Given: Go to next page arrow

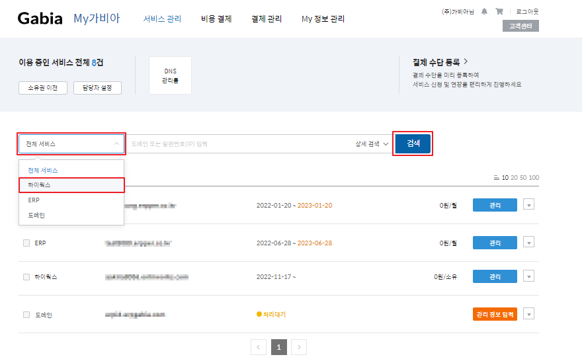Looking at the screenshot, I should (299, 347).
